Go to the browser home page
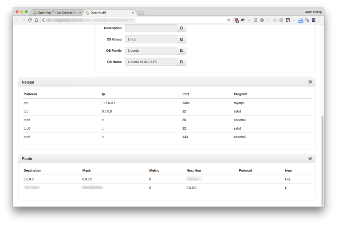 click(x=36, y=20)
